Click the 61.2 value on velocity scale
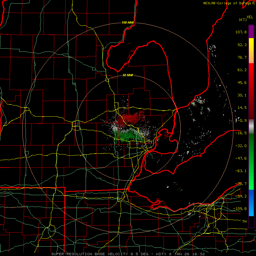 [x=242, y=70]
